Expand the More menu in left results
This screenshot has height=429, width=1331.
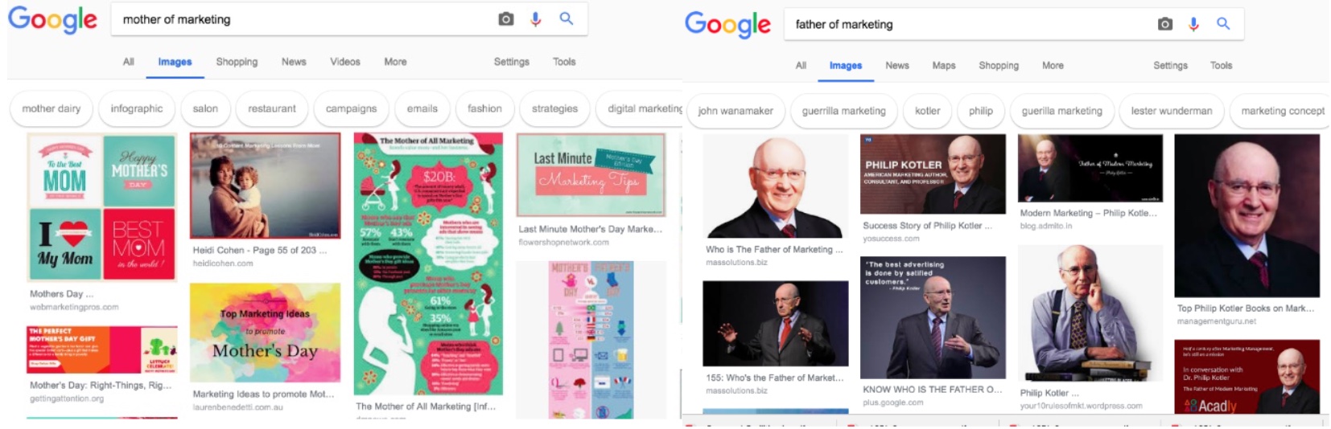tap(395, 62)
